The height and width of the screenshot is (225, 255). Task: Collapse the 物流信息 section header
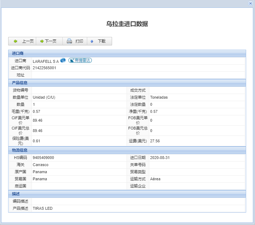pos(127,150)
